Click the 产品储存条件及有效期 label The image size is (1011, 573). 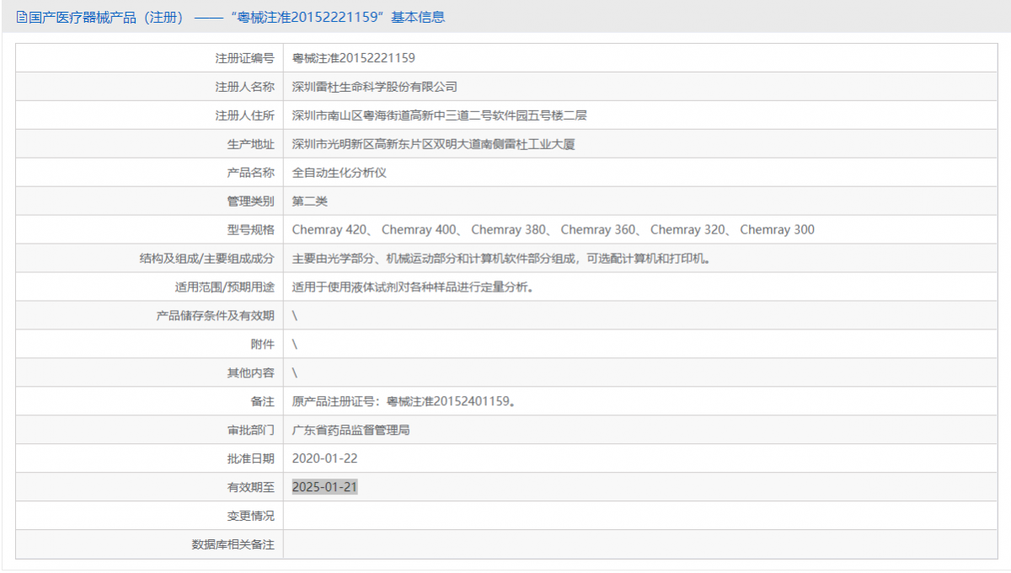click(216, 315)
